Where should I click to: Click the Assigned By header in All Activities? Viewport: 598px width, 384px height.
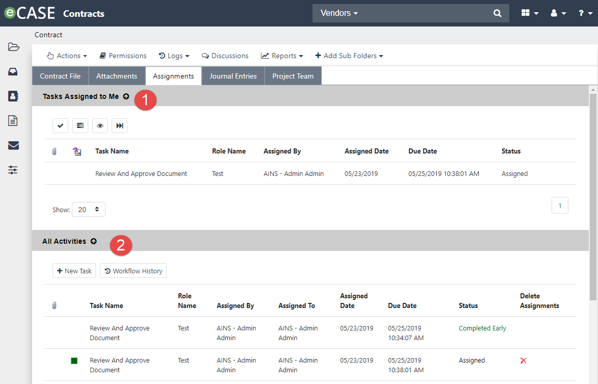click(x=236, y=306)
